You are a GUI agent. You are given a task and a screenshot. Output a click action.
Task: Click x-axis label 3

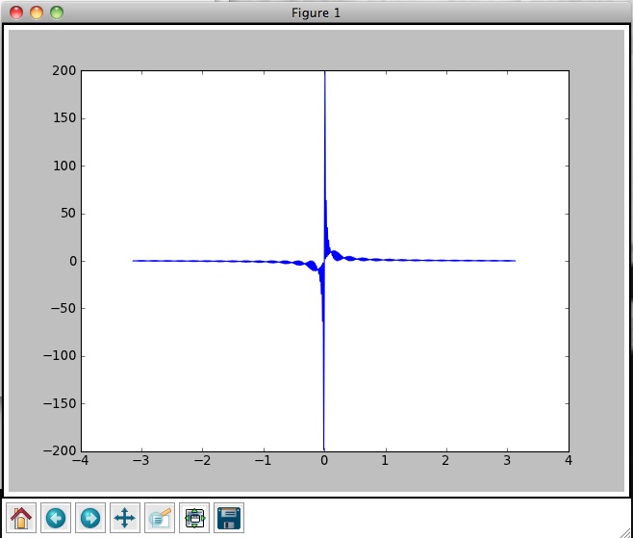[507, 460]
